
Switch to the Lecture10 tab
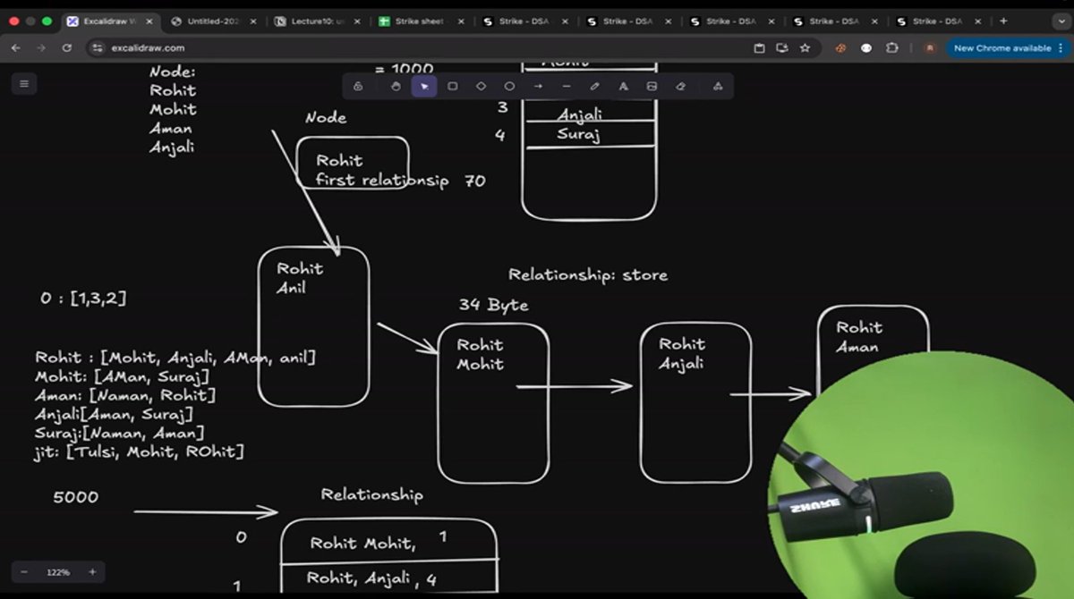click(318, 21)
